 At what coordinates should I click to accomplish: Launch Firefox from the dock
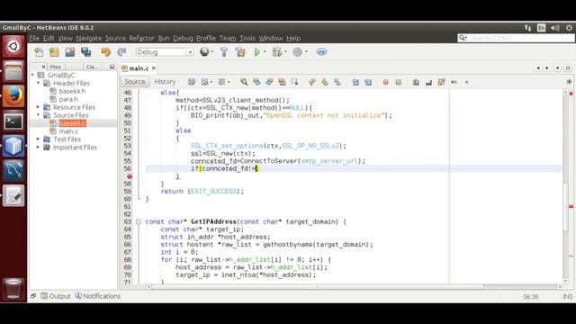pyautogui.click(x=13, y=96)
